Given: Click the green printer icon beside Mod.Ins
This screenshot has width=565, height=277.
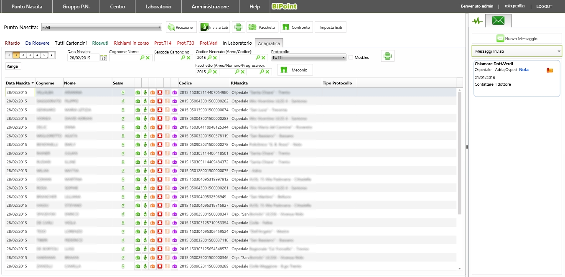Looking at the screenshot, I should [x=387, y=56].
